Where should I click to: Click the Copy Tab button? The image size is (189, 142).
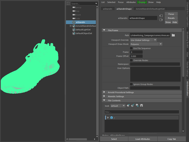tap(172, 139)
